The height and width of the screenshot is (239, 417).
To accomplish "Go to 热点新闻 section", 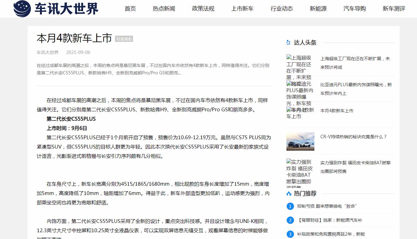I will coord(164,9).
